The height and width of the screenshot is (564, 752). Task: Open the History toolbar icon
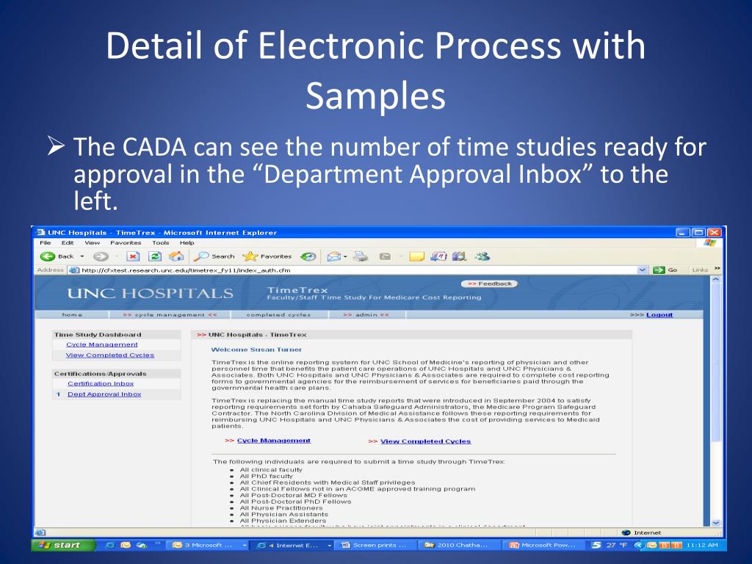pyautogui.click(x=308, y=256)
